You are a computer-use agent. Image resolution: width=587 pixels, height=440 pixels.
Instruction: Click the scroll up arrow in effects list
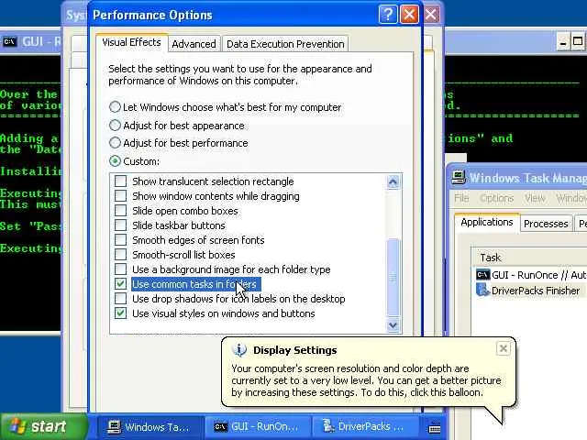tap(393, 182)
